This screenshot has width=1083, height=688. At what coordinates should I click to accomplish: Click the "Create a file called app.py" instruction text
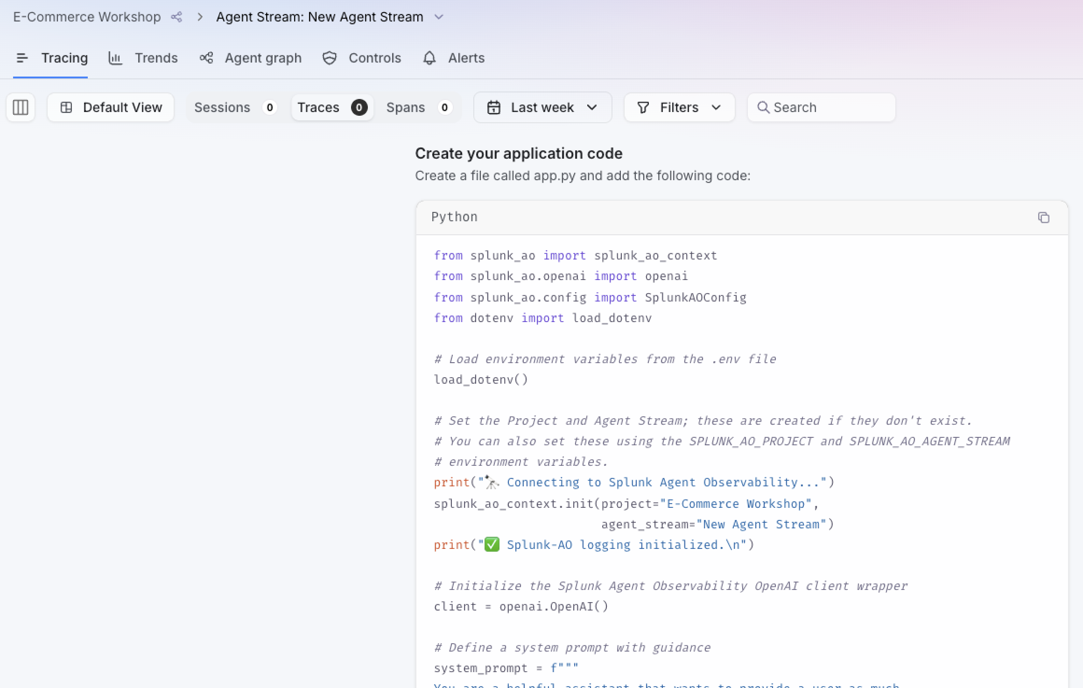583,176
